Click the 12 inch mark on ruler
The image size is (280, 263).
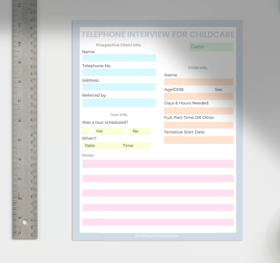coord(20,5)
